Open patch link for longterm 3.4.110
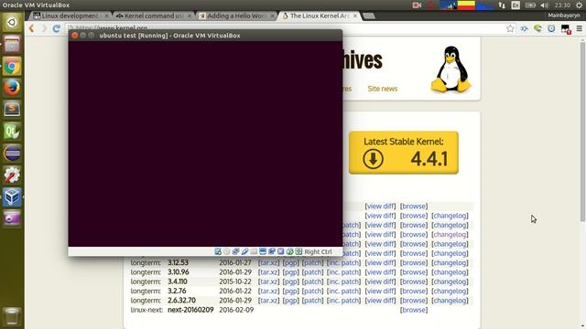Image resolution: width=586 pixels, height=329 pixels. point(312,281)
